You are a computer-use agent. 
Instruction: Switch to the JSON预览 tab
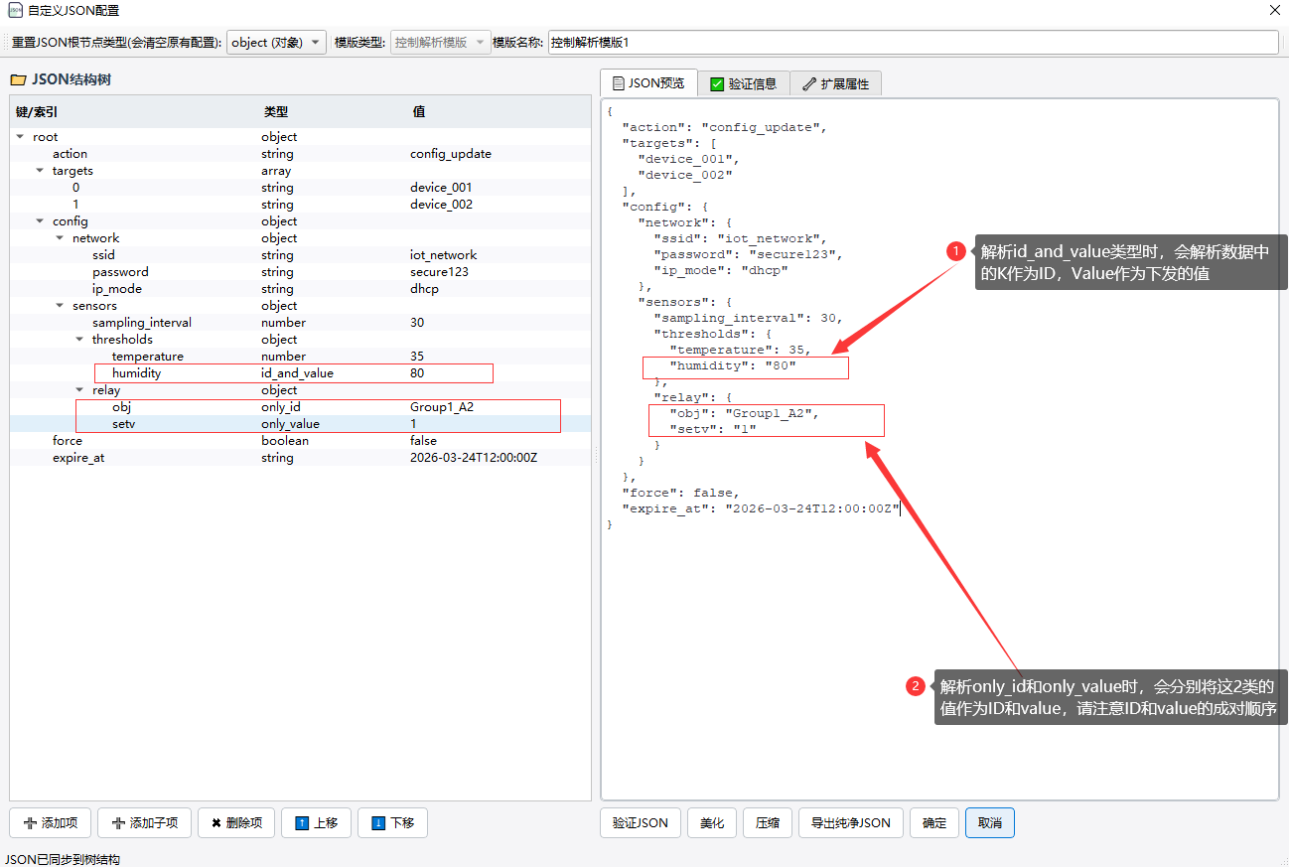648,83
